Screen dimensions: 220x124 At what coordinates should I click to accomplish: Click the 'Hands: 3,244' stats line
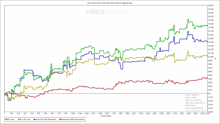click(x=191, y=98)
